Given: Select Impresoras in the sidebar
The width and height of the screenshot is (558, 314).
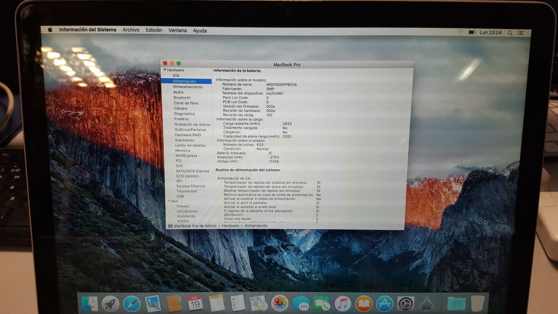Looking at the screenshot, I should pos(185,140).
